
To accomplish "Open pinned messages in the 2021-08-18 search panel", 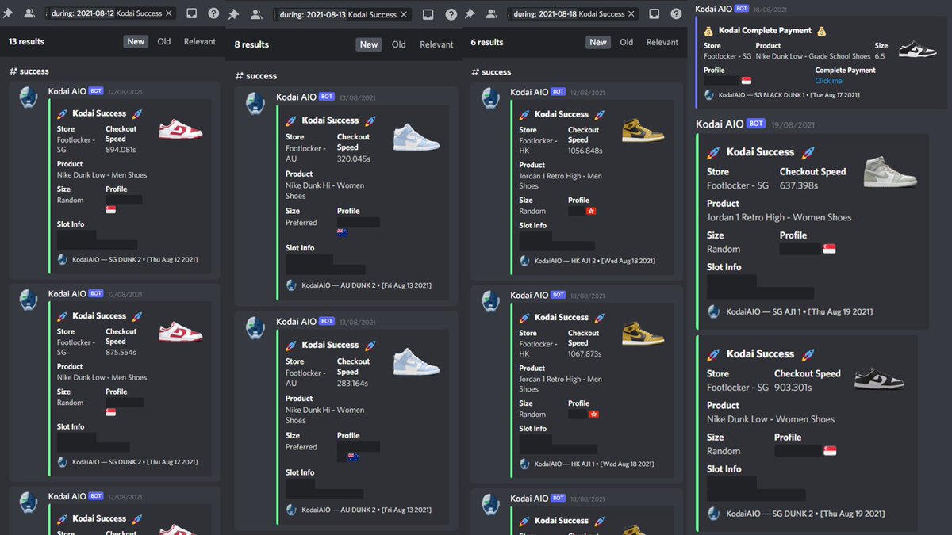I will (x=470, y=13).
